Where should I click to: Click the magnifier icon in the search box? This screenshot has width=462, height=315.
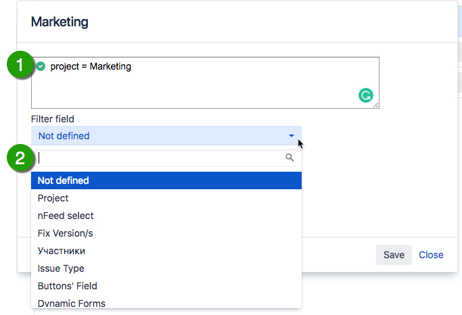tap(290, 157)
